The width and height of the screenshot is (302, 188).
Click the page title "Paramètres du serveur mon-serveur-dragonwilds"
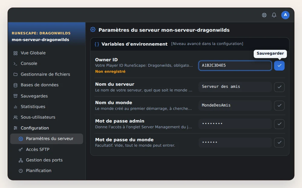164,30
